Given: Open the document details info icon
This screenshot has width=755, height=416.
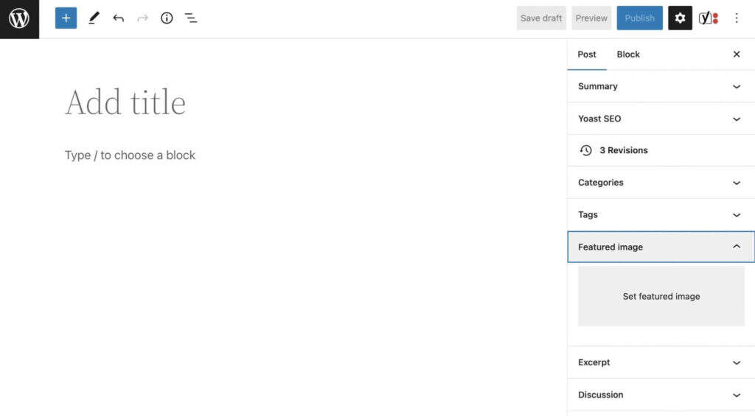Looking at the screenshot, I should point(167,18).
